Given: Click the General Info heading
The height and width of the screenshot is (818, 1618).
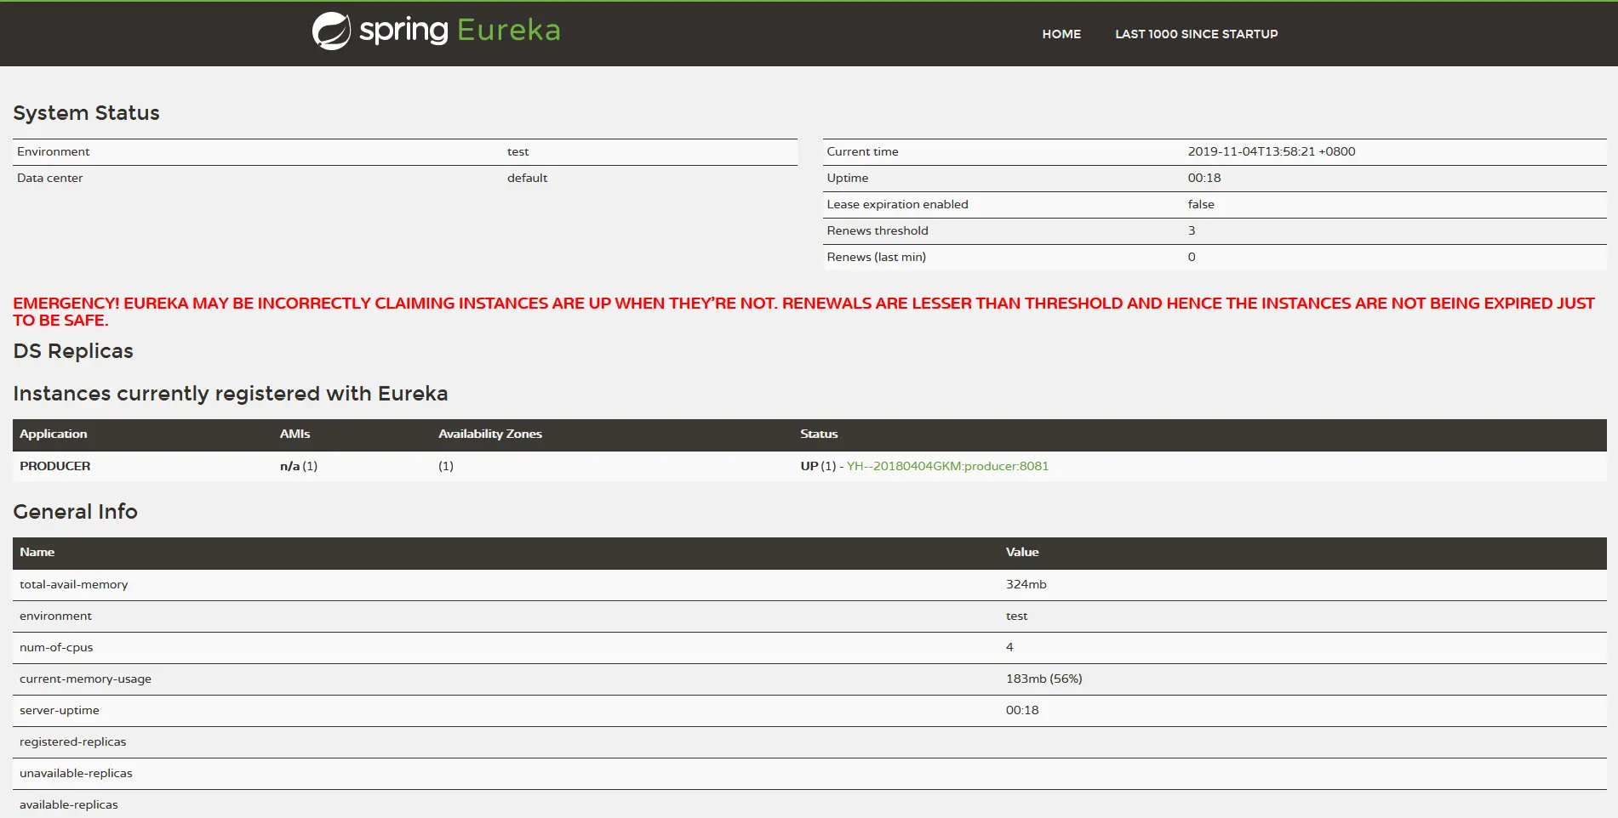Looking at the screenshot, I should coord(75,512).
